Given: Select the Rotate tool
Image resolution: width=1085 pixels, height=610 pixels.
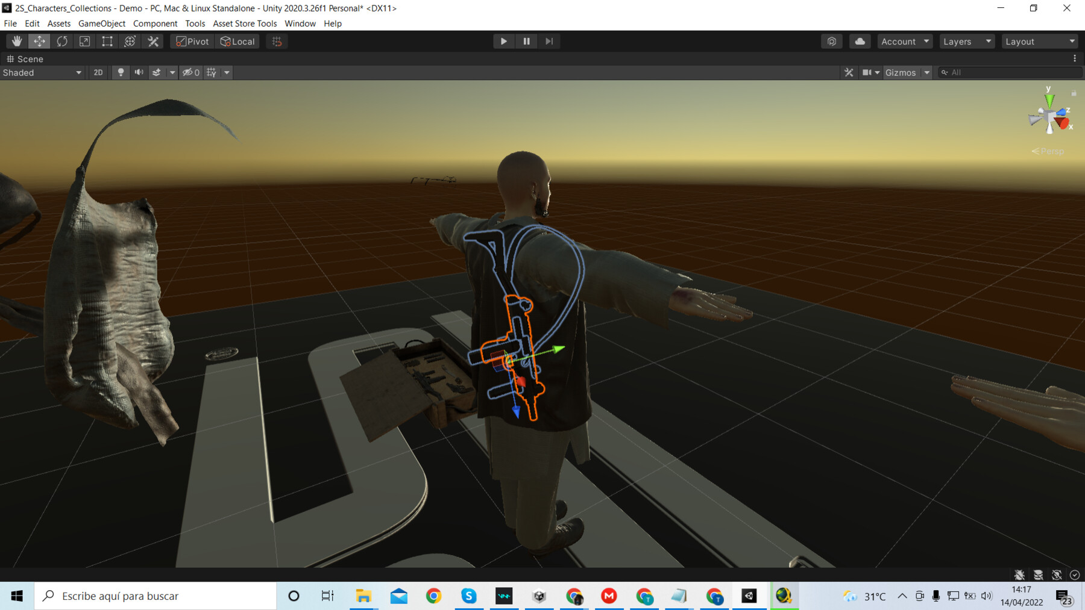Looking at the screenshot, I should pos(62,41).
